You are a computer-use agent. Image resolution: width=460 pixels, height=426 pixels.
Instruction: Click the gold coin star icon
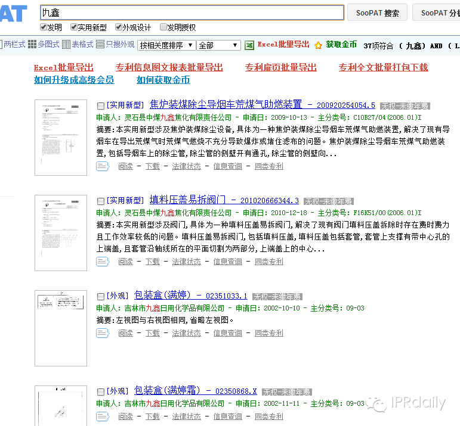[x=319, y=45]
